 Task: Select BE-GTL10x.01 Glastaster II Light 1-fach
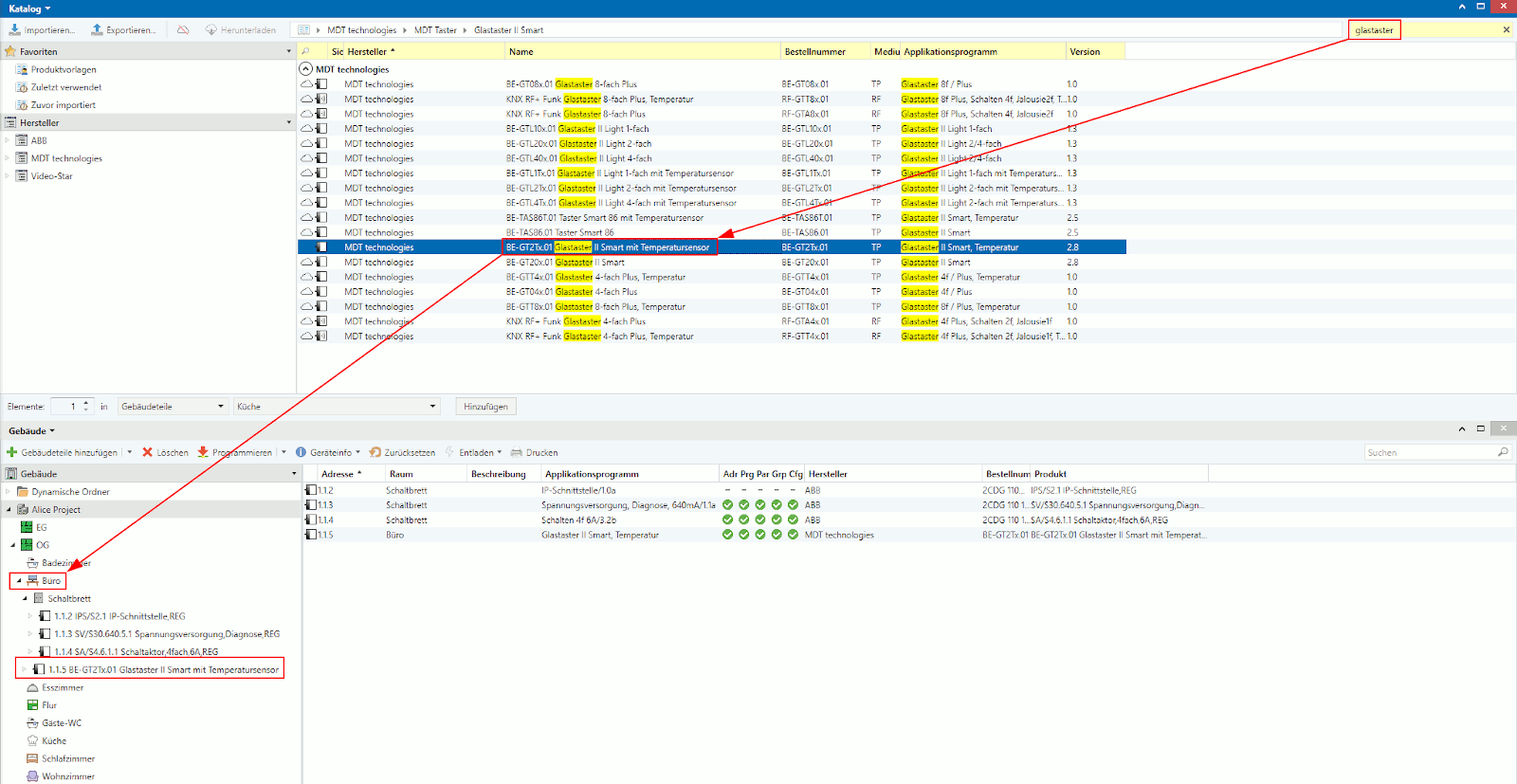[x=711, y=129]
